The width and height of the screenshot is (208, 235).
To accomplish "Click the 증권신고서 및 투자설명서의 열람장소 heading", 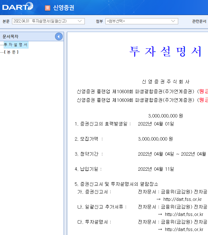I will tap(116, 184).
